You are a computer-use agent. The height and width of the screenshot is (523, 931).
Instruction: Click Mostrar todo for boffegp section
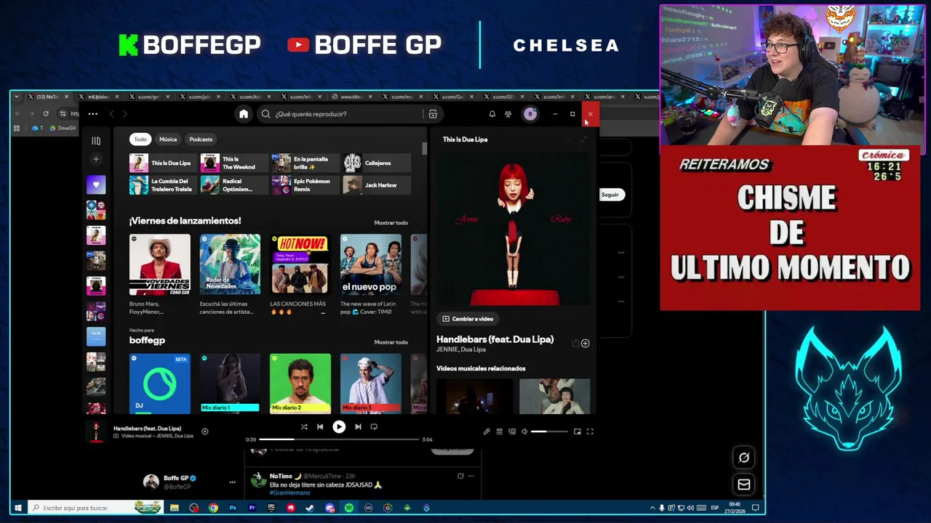coord(391,342)
